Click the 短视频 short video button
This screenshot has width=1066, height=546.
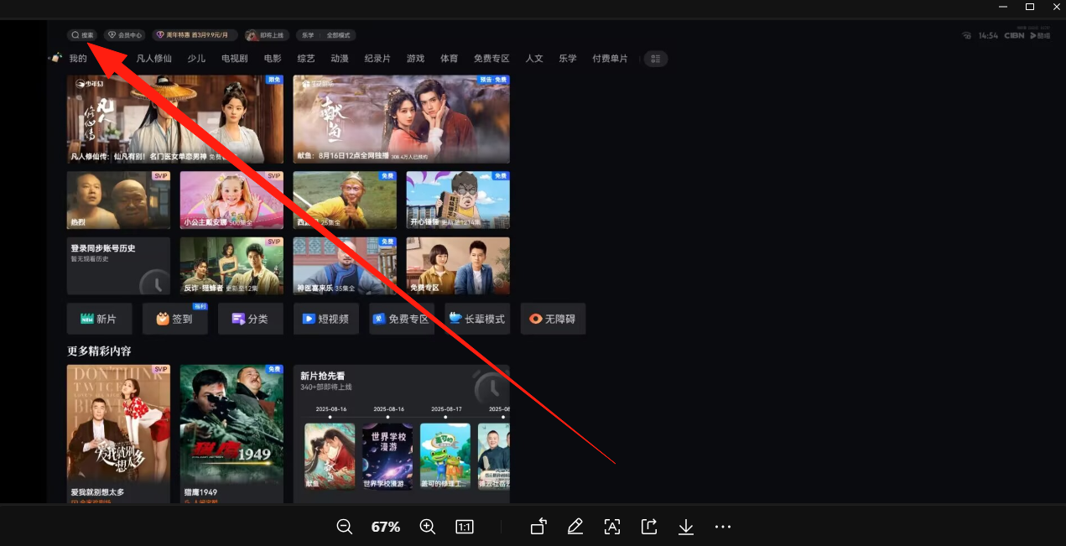326,319
